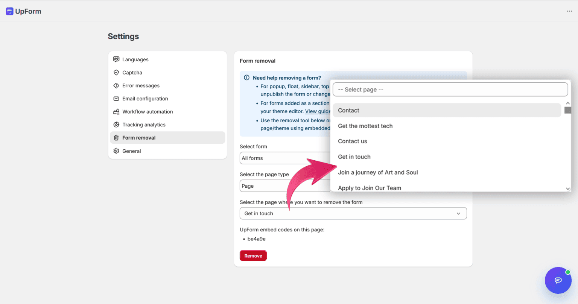578x304 pixels.
Task: Open Error messages settings
Action: (167, 86)
